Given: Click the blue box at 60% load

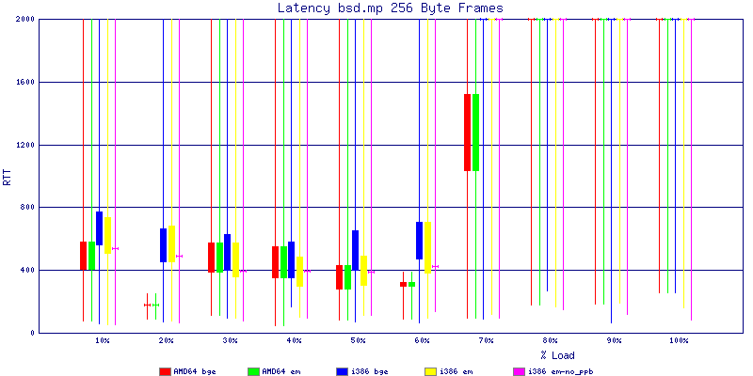Looking at the screenshot, I should pyautogui.click(x=419, y=241).
